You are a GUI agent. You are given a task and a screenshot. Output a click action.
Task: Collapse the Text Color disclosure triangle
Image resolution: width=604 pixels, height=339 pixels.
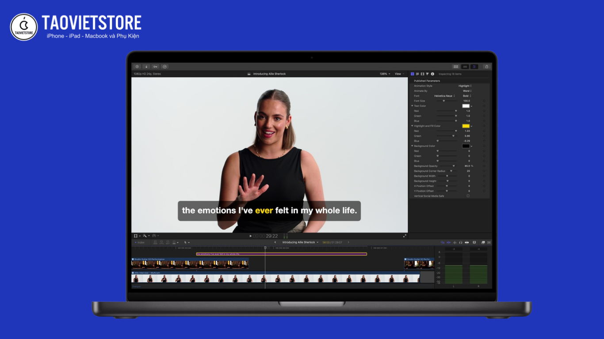412,106
